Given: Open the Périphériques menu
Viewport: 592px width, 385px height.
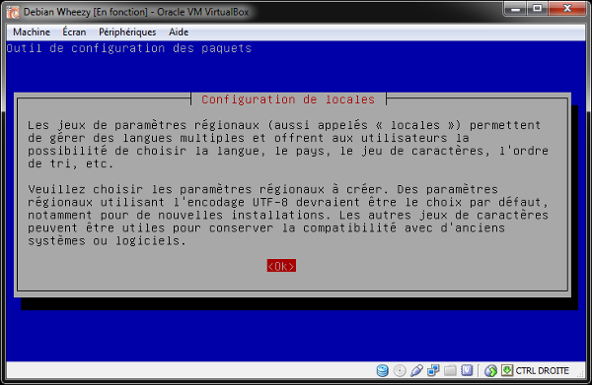Looking at the screenshot, I should click(x=127, y=32).
